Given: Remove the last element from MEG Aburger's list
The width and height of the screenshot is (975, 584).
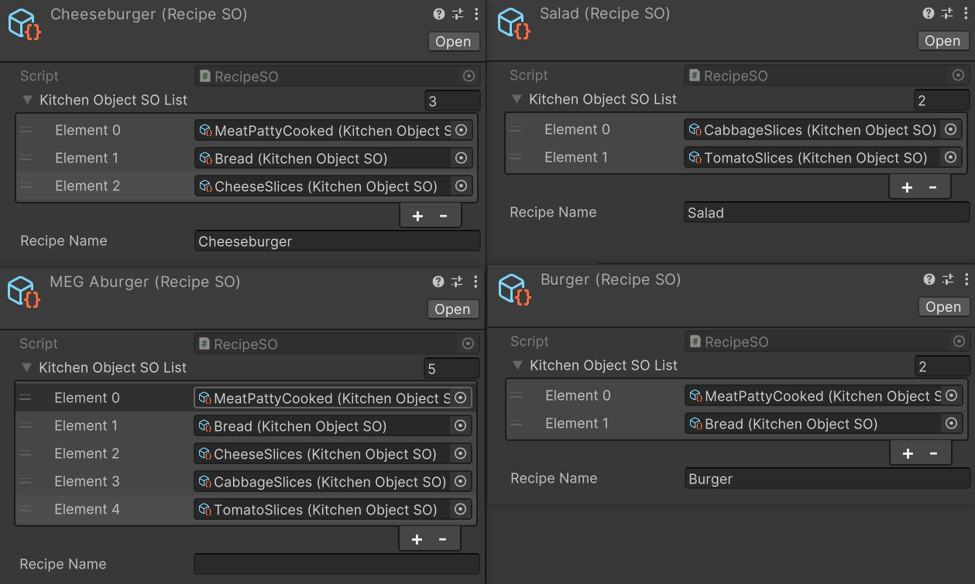Looking at the screenshot, I should [x=442, y=538].
